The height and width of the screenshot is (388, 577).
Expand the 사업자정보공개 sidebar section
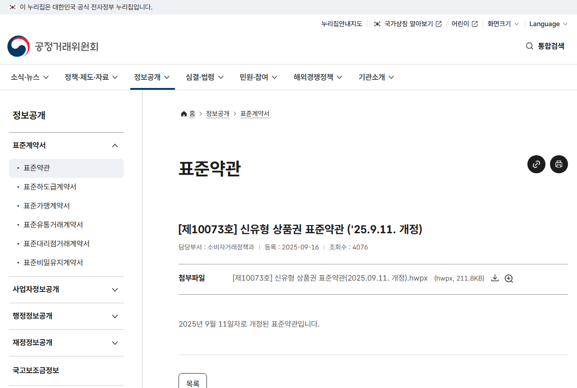(x=66, y=290)
